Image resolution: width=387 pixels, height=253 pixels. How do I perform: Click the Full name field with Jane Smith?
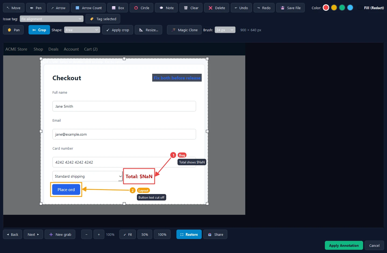click(124, 106)
